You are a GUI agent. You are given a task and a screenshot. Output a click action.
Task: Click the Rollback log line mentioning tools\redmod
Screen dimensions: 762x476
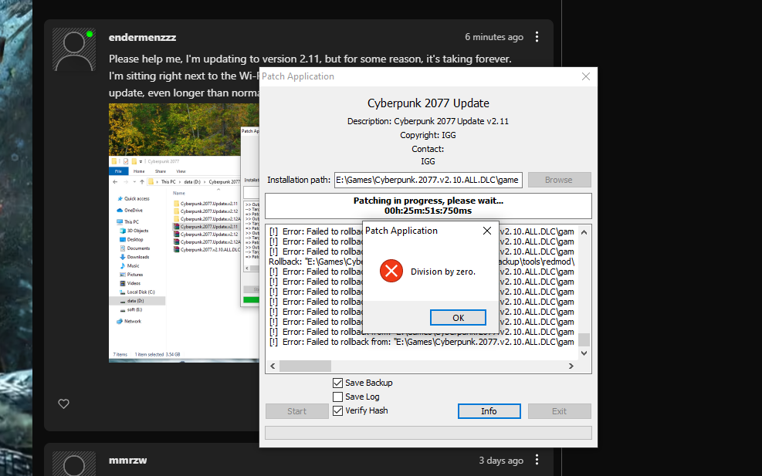click(422, 262)
